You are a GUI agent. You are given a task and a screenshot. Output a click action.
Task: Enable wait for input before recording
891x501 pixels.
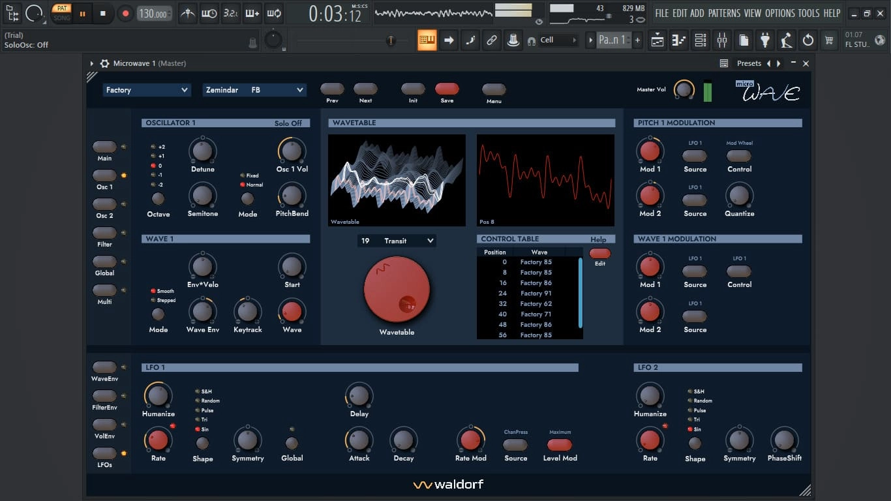pyautogui.click(x=209, y=13)
